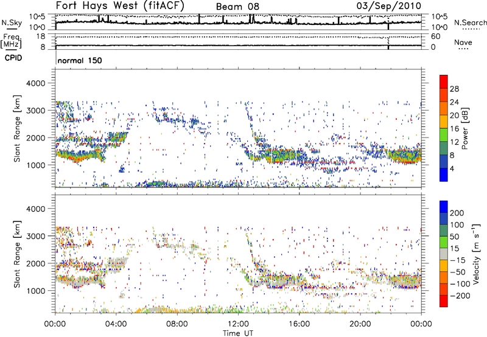Click the '12:00' time tick label
Viewport: 487px width, 337px height.
[x=238, y=324]
